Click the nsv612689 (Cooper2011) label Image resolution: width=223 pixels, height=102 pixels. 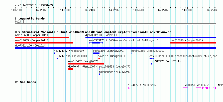[32, 40]
